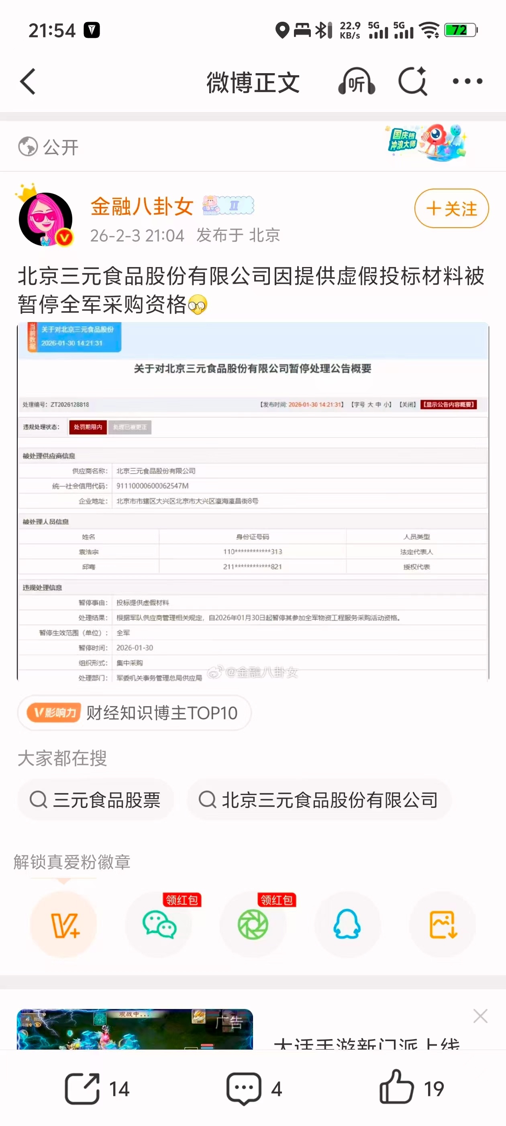Viewport: 506px width, 1126px height.
Task: Tap the 大家都在搜 heading
Action: tap(62, 758)
